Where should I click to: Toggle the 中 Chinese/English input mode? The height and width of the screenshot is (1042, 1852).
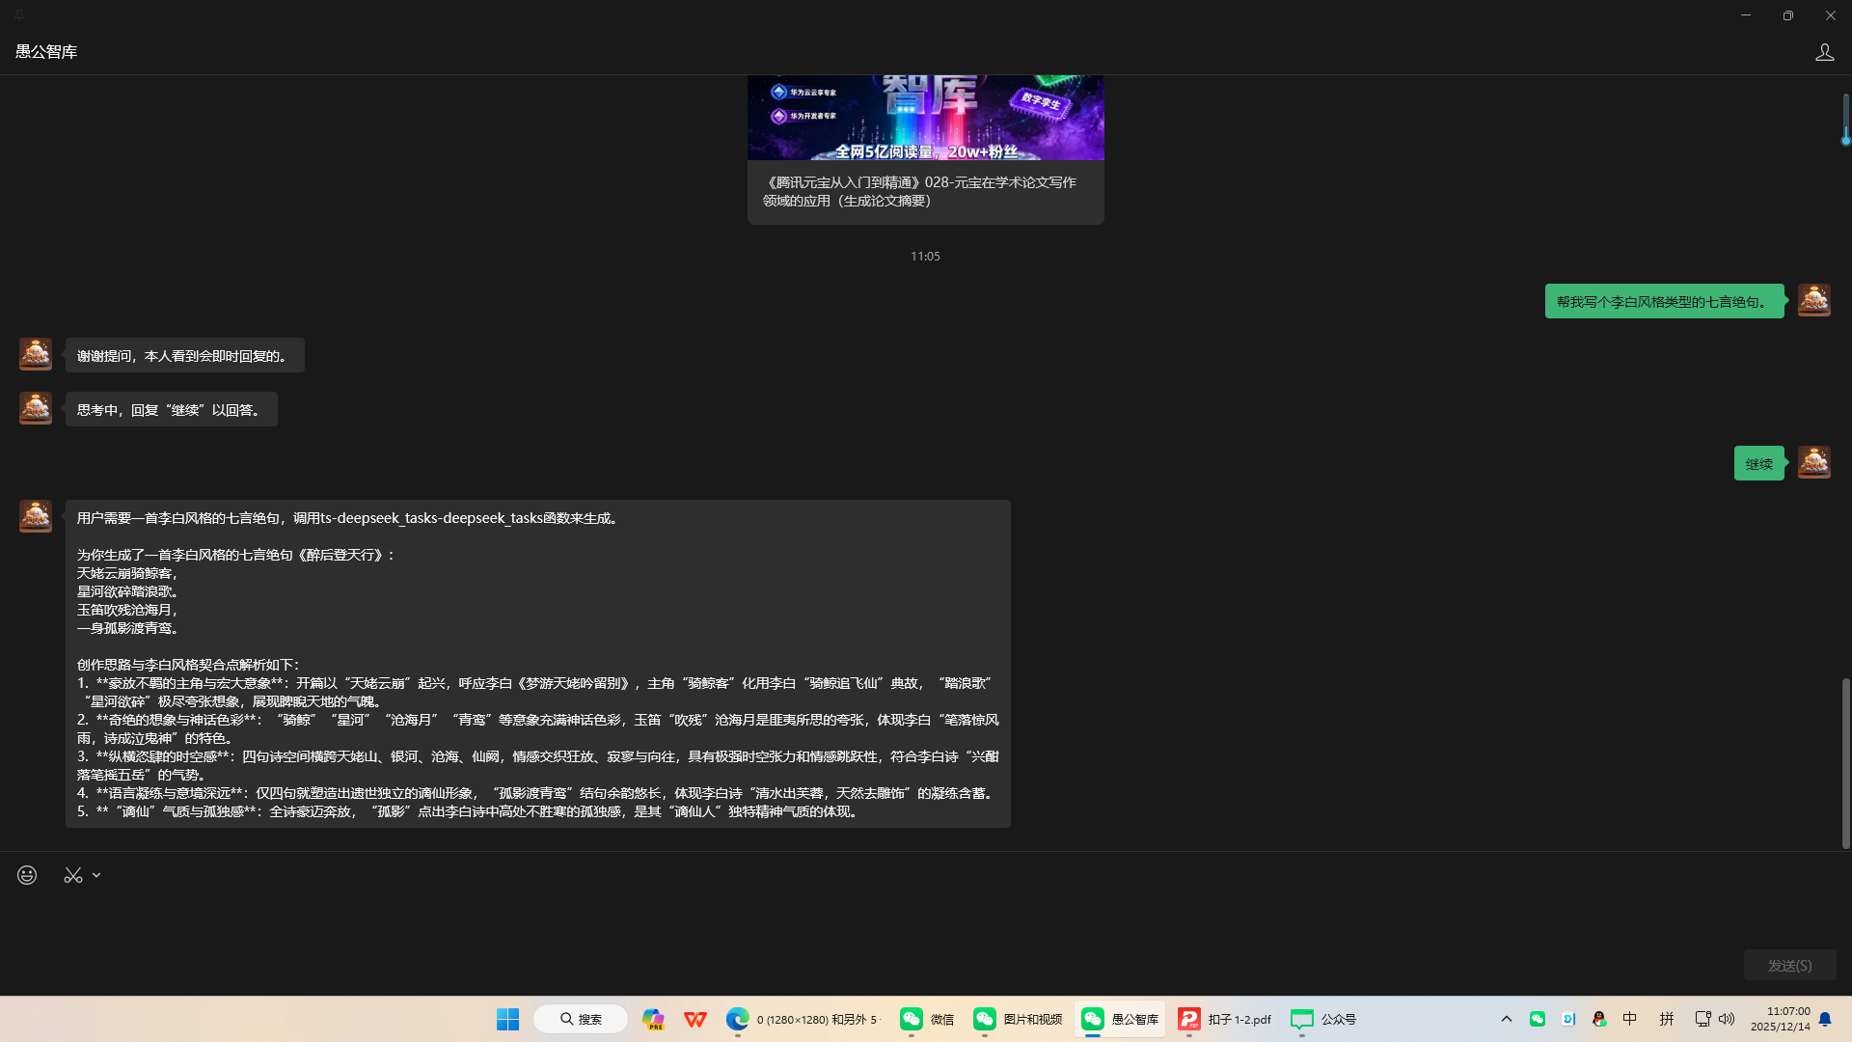click(1630, 1019)
